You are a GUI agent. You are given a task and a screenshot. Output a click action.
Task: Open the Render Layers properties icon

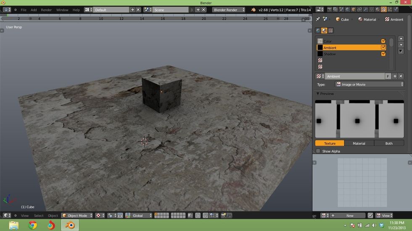tap(335, 9)
